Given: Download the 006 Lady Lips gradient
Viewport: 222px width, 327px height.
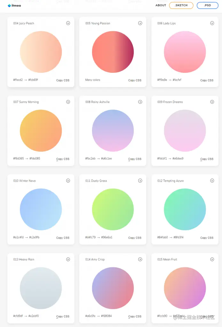Looking at the screenshot, I should pyautogui.click(x=212, y=23).
